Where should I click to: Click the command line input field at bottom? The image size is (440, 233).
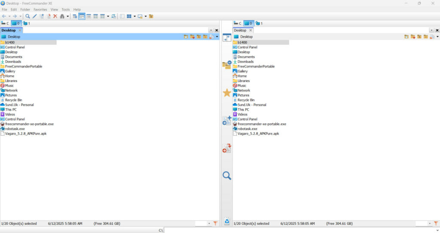click(x=299, y=230)
